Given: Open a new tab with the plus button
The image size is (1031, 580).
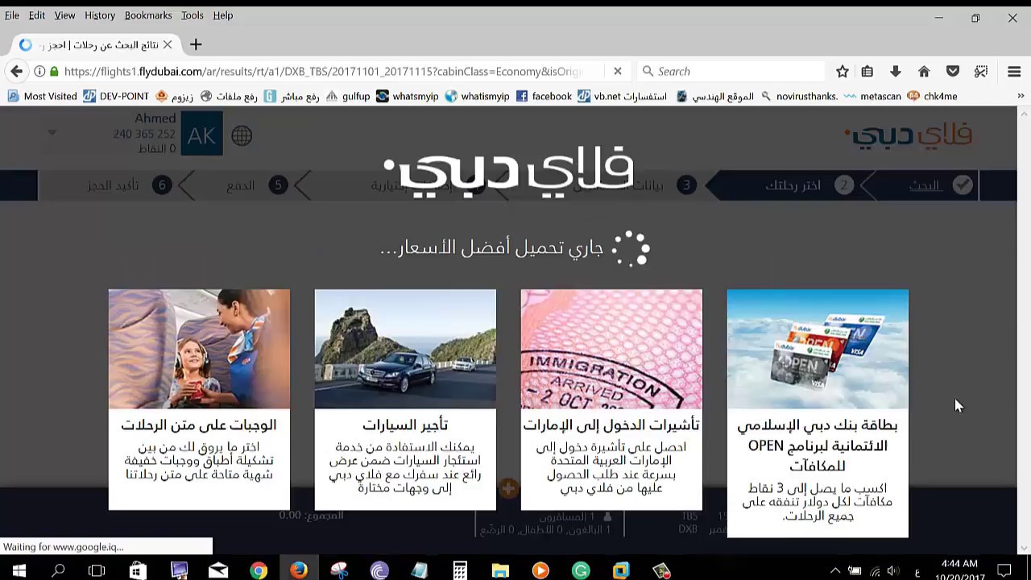Looking at the screenshot, I should [196, 45].
